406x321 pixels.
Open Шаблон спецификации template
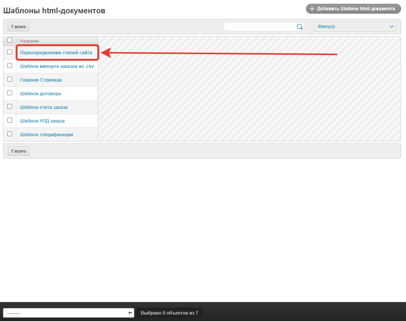point(46,135)
